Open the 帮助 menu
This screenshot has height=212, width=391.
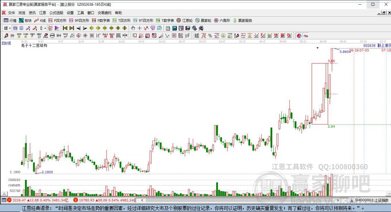(x=118, y=13)
